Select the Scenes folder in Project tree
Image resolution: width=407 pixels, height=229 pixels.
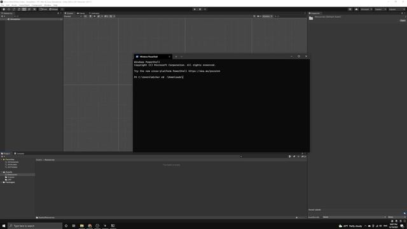coord(11,177)
